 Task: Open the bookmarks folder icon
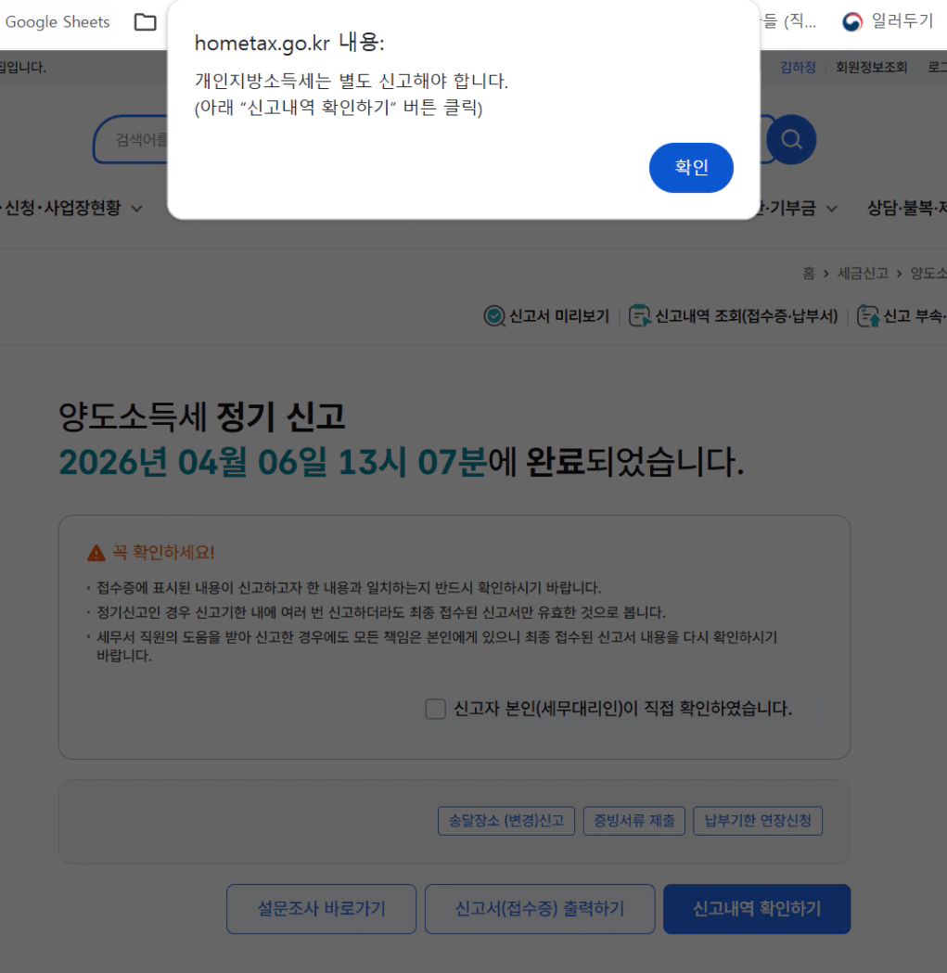tap(146, 22)
